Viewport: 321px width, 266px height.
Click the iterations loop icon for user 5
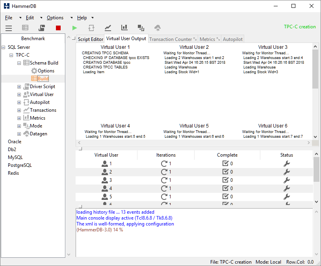coord(164,196)
